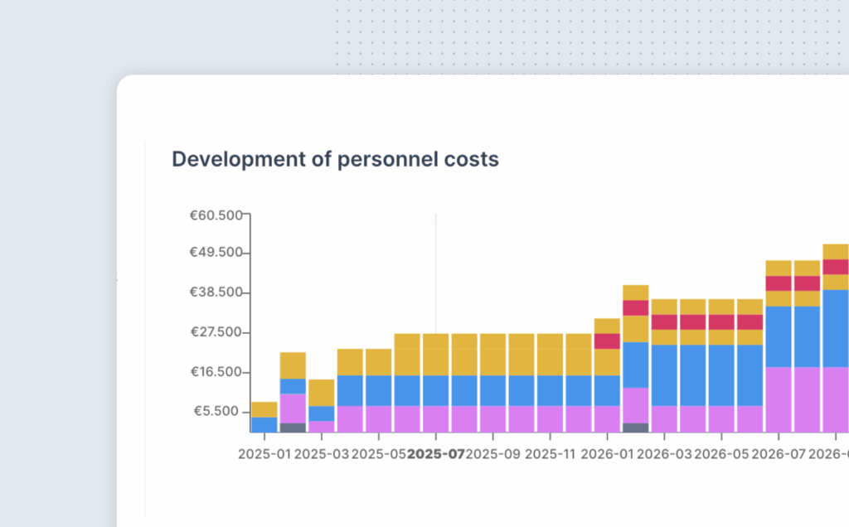
Task: Select the 2025-01 x-axis label
Action: point(264,454)
